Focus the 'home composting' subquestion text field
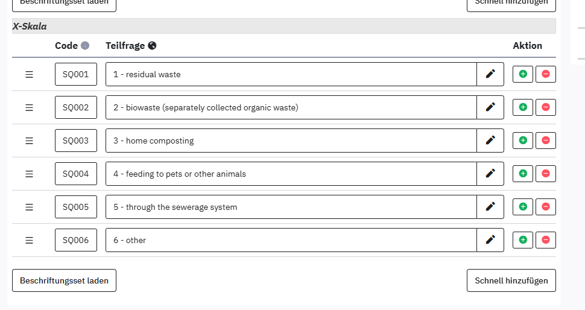Screen dimensions: 585x310 click(x=291, y=141)
